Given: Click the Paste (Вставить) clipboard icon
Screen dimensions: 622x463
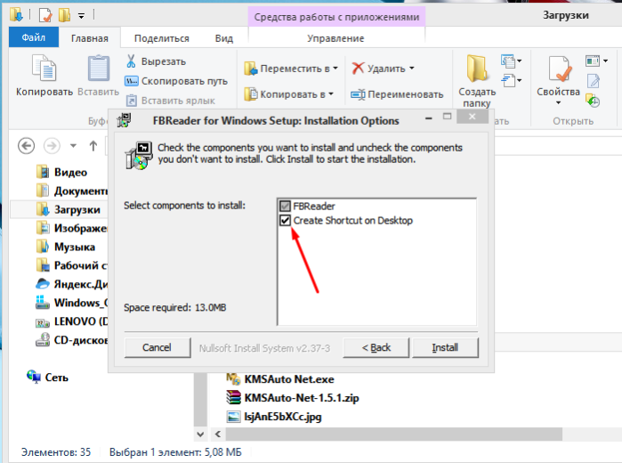Looking at the screenshot, I should click(99, 68).
